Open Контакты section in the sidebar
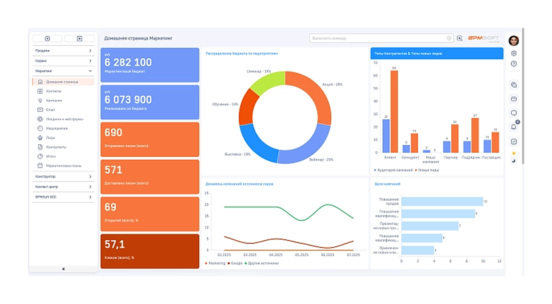This screenshot has height=304, width=552. (54, 91)
